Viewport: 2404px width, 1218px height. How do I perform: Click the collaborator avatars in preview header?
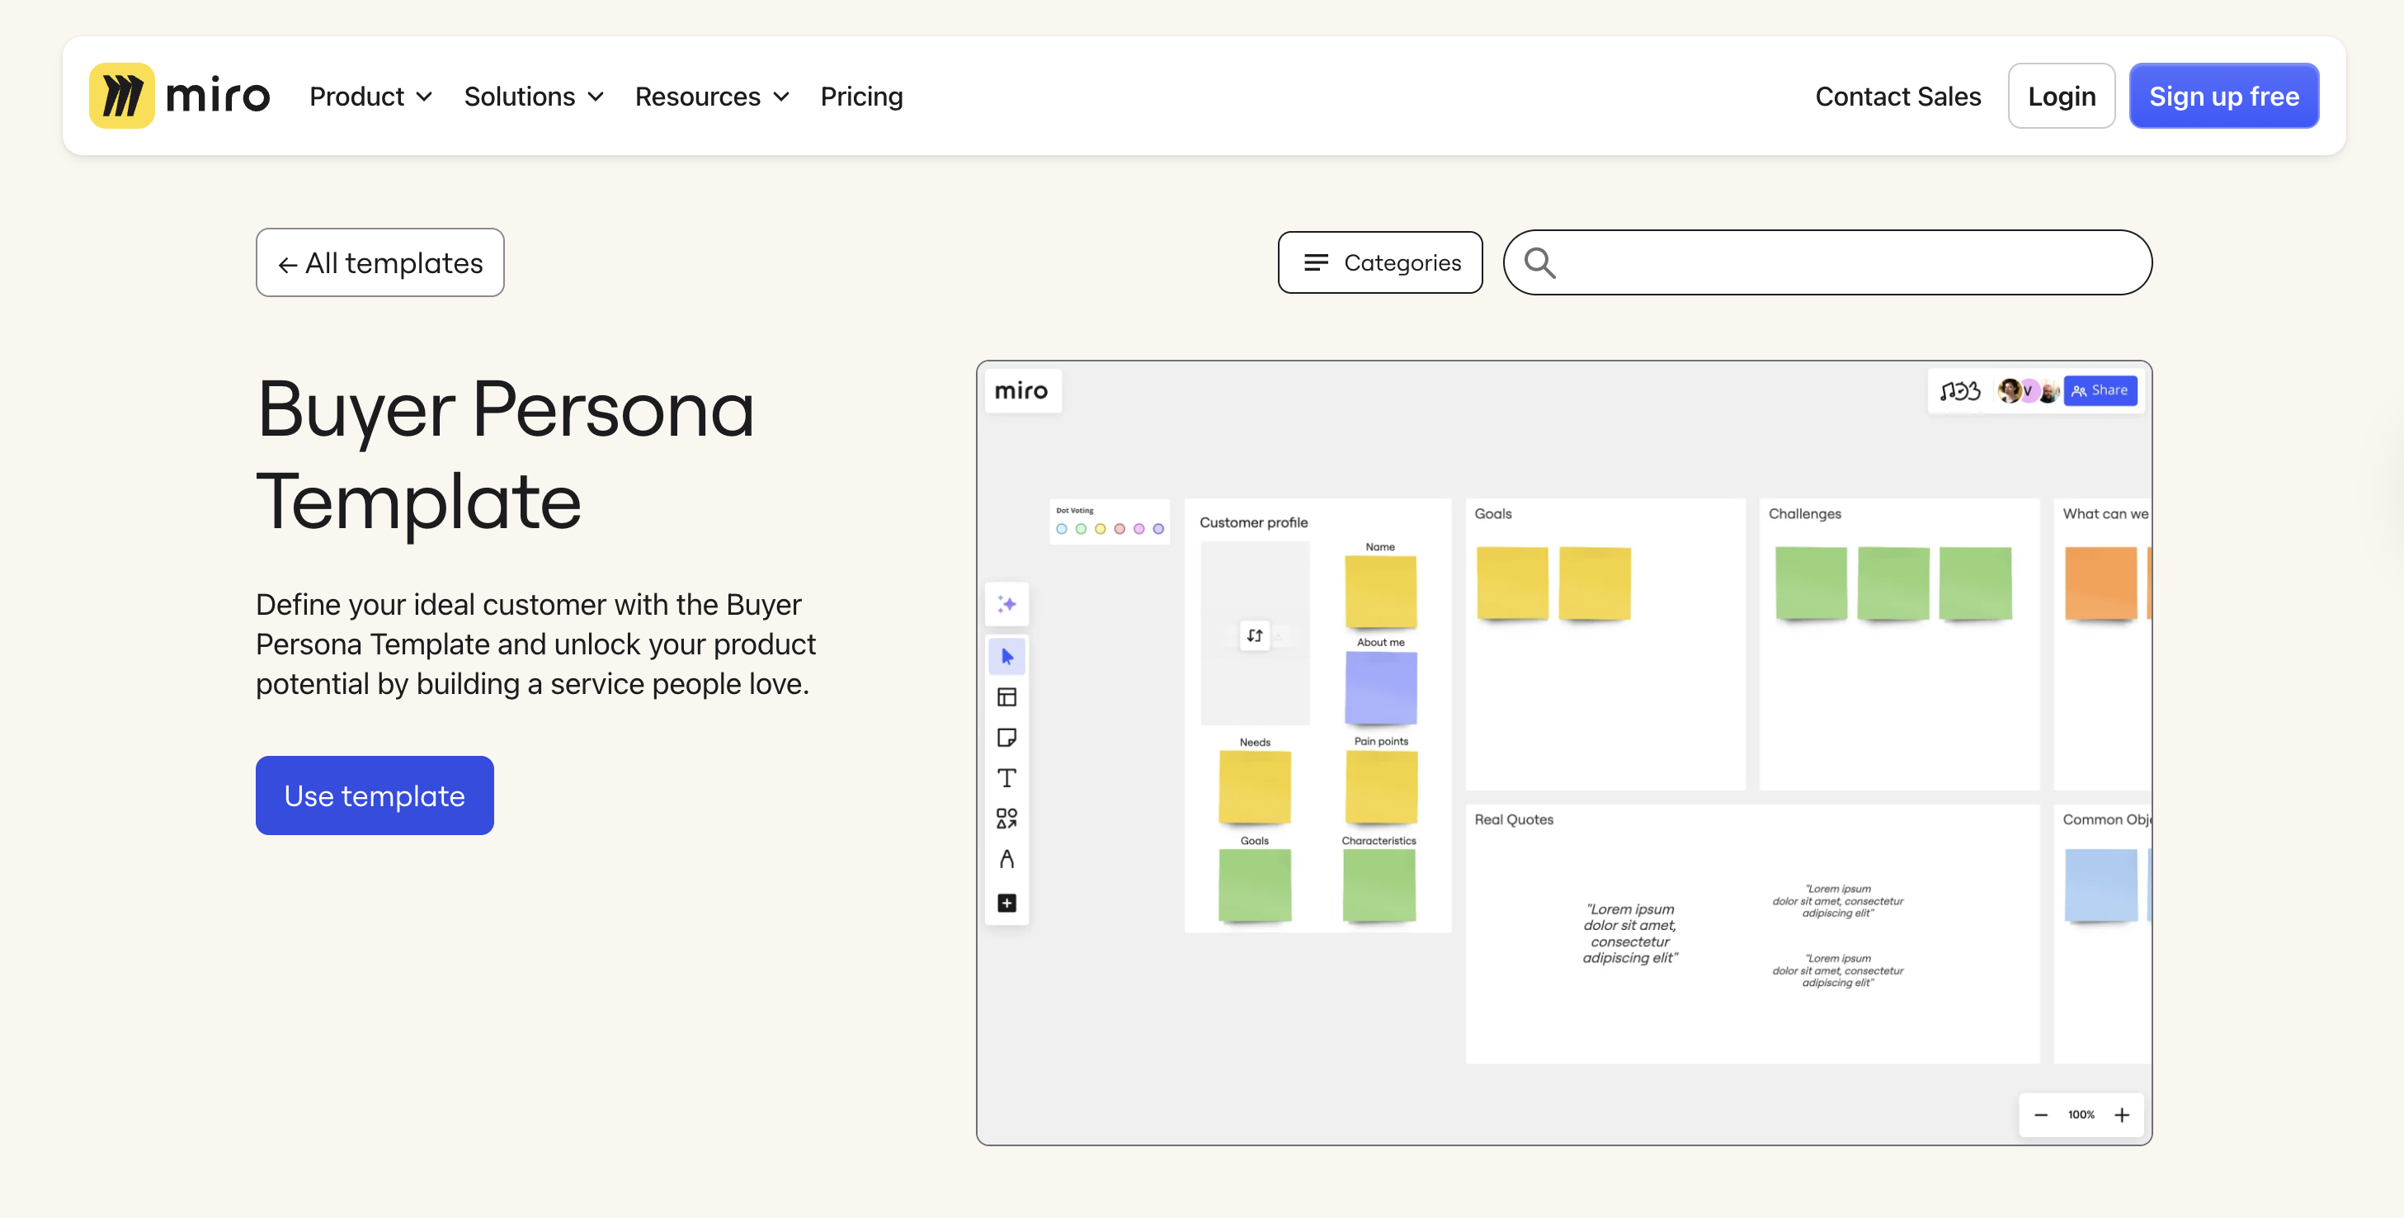click(x=2028, y=390)
